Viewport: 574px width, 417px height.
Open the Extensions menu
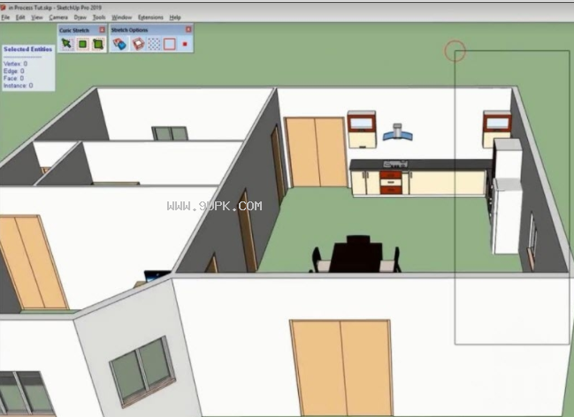pyautogui.click(x=150, y=17)
